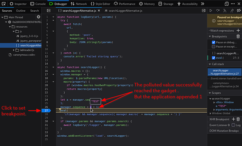The image size is (242, 146).
Task: Expand the DOM Mutation Breakpoints section
Action: tap(225, 131)
